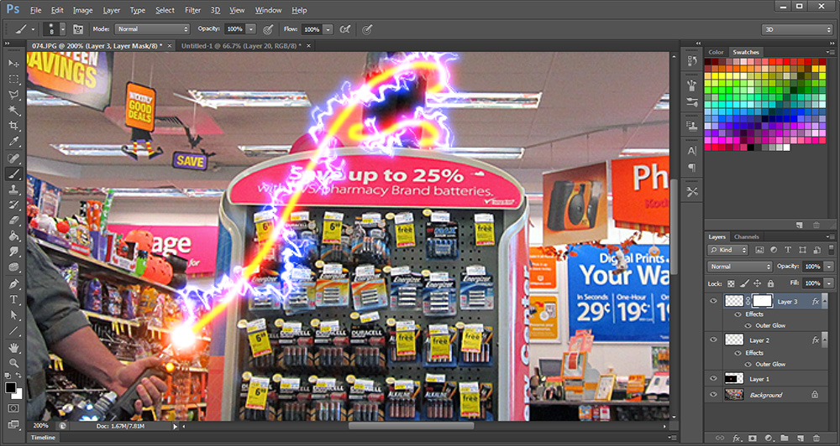The width and height of the screenshot is (840, 446).
Task: Select Layer 3 layer mask thumbnail
Action: pyautogui.click(x=763, y=301)
